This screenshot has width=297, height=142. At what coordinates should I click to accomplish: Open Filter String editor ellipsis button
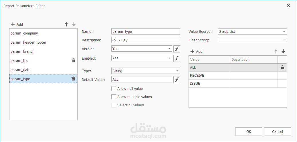click(284, 40)
